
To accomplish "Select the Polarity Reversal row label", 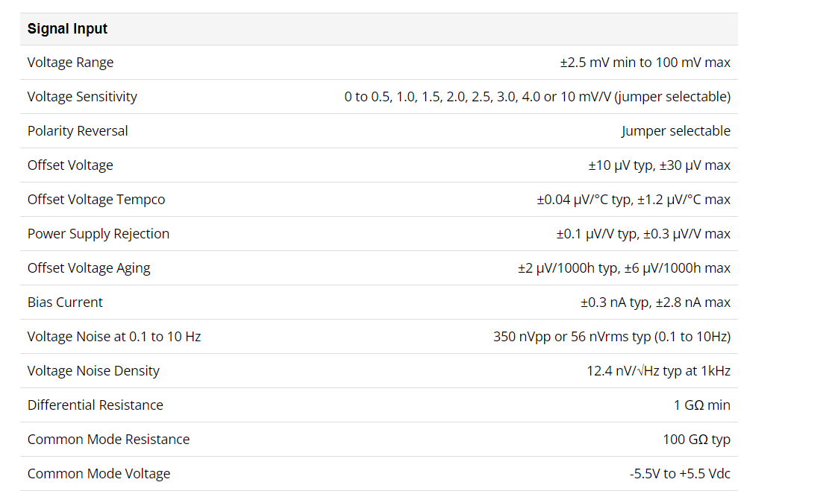I will tap(78, 130).
